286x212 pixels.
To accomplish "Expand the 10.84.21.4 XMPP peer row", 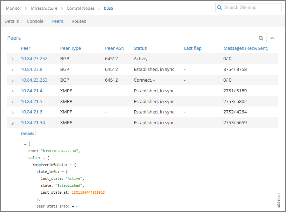I will 12,91.
